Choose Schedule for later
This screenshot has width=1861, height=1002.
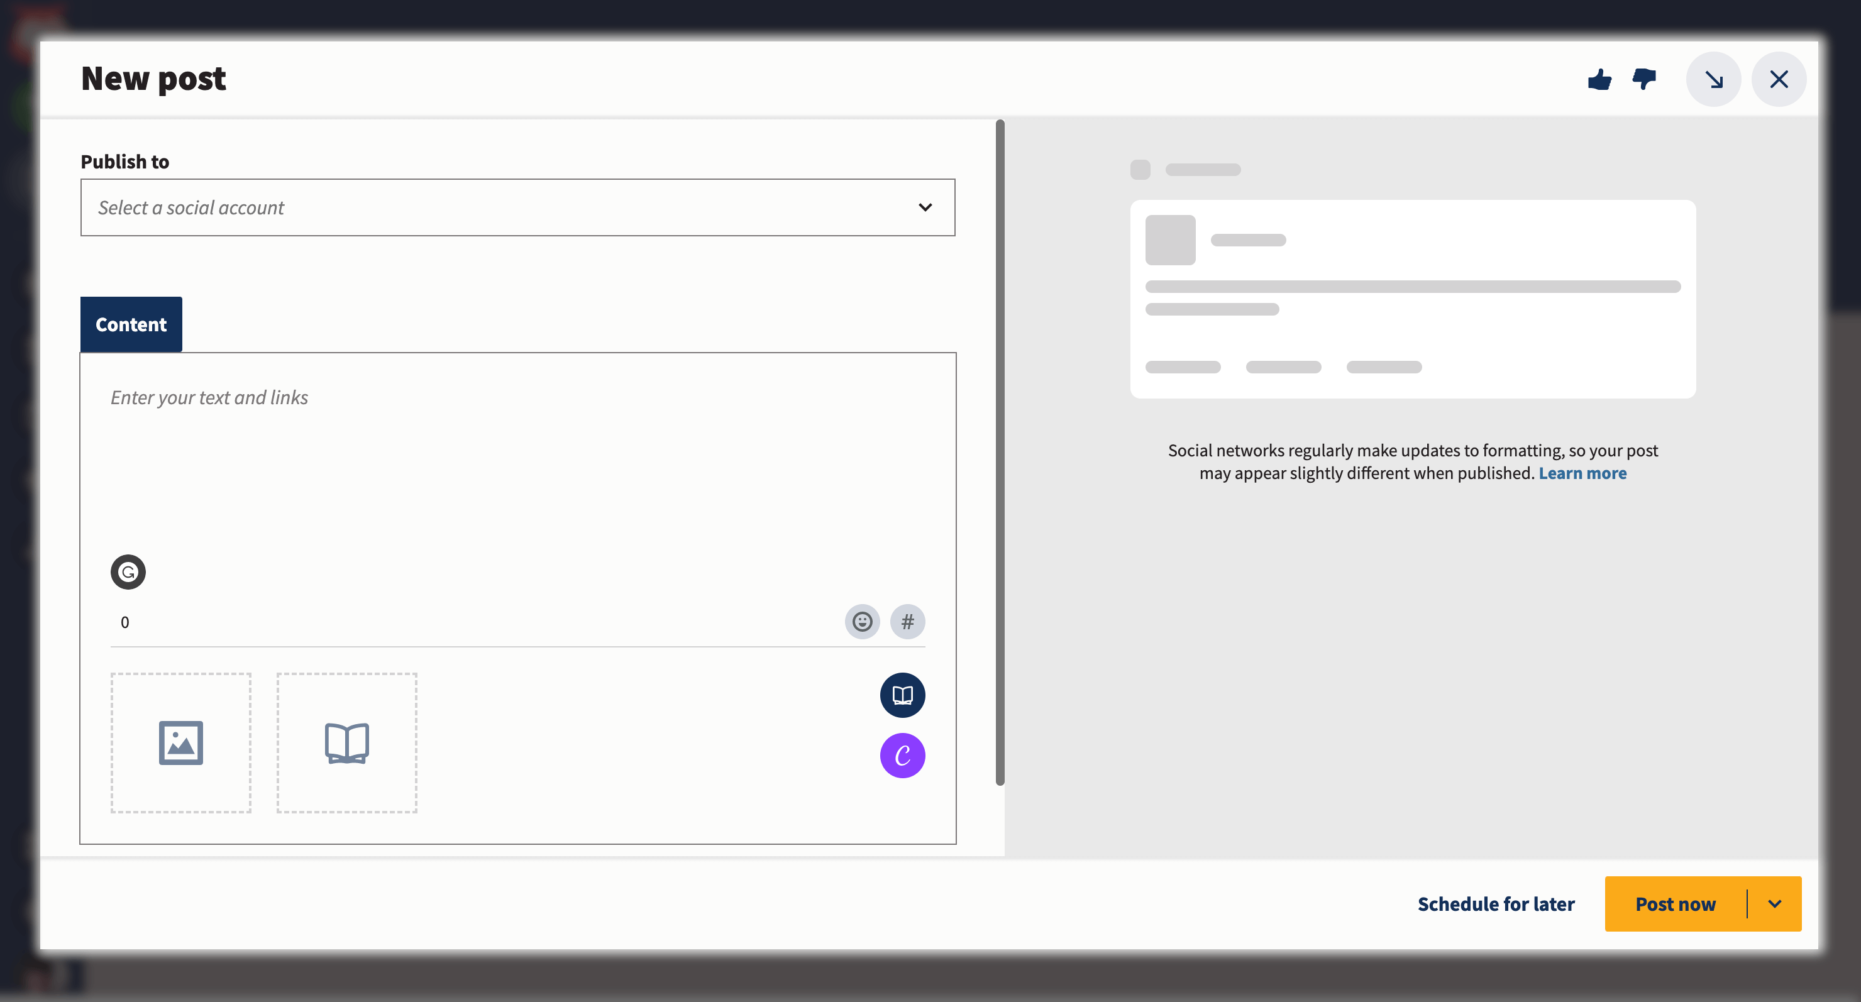[1496, 903]
